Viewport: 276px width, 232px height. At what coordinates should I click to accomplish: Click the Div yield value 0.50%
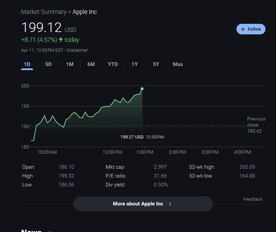161,185
